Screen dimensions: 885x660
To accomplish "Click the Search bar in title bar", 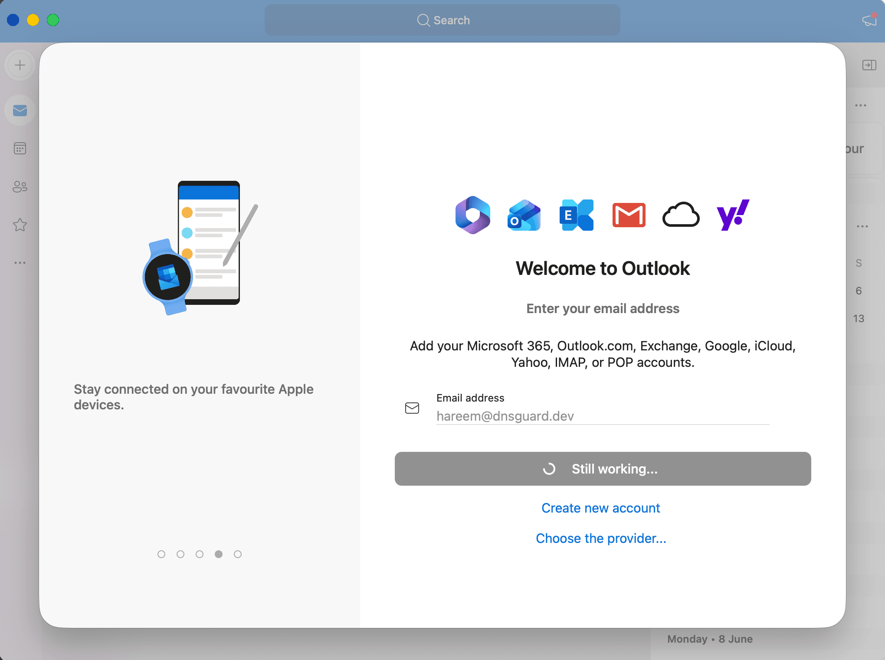I will pos(442,20).
